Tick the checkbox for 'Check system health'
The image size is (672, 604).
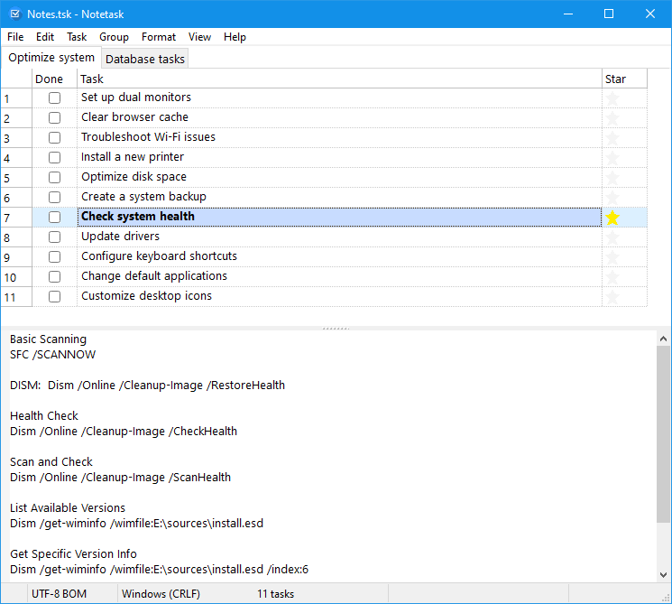point(54,217)
